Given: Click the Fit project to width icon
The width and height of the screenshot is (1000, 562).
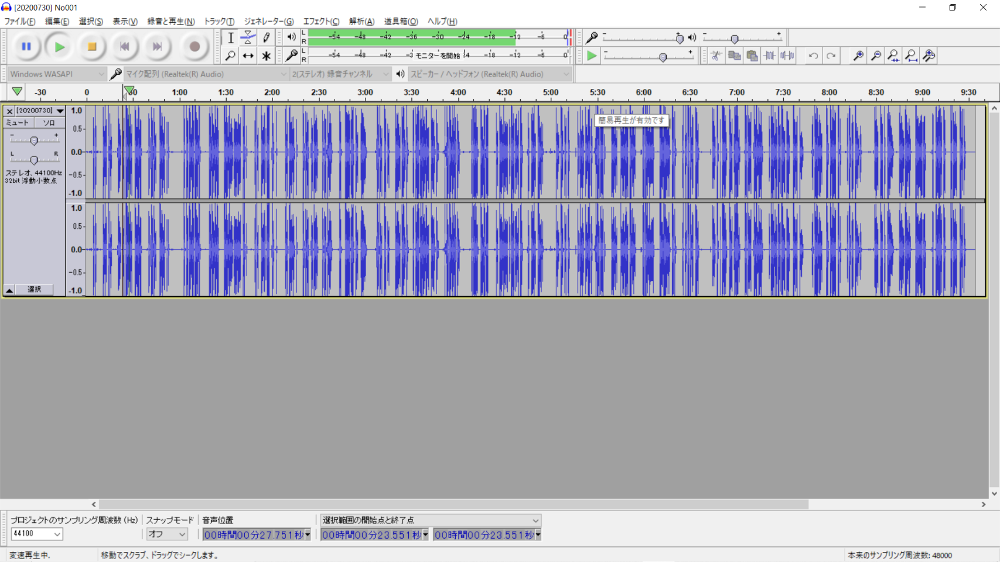Looking at the screenshot, I should point(911,56).
